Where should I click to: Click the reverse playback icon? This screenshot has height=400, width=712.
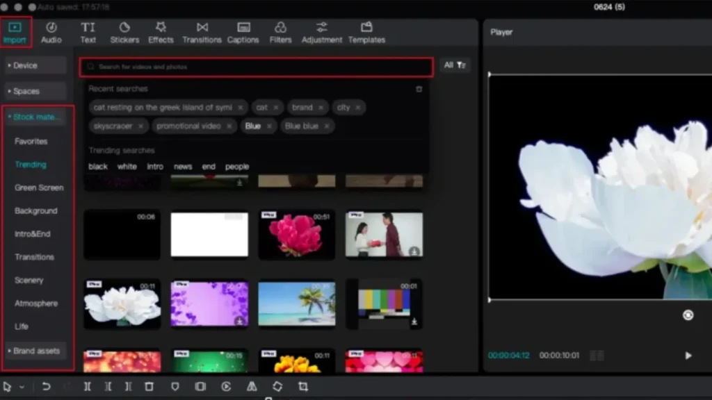[x=226, y=387]
